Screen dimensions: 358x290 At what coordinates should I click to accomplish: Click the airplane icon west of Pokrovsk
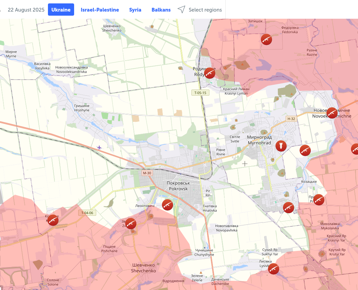coord(99,147)
